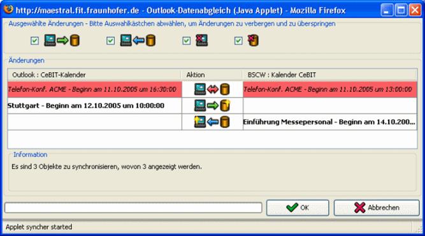Screen dimensions: 425x236
Task: Click the Outlook-to-BSCW upload filter icon
Action: click(x=62, y=40)
